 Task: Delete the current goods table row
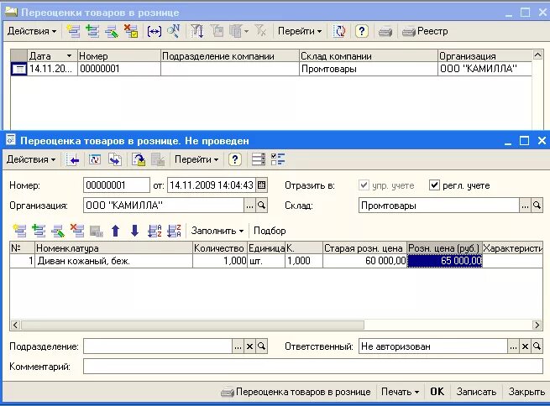[x=77, y=231]
